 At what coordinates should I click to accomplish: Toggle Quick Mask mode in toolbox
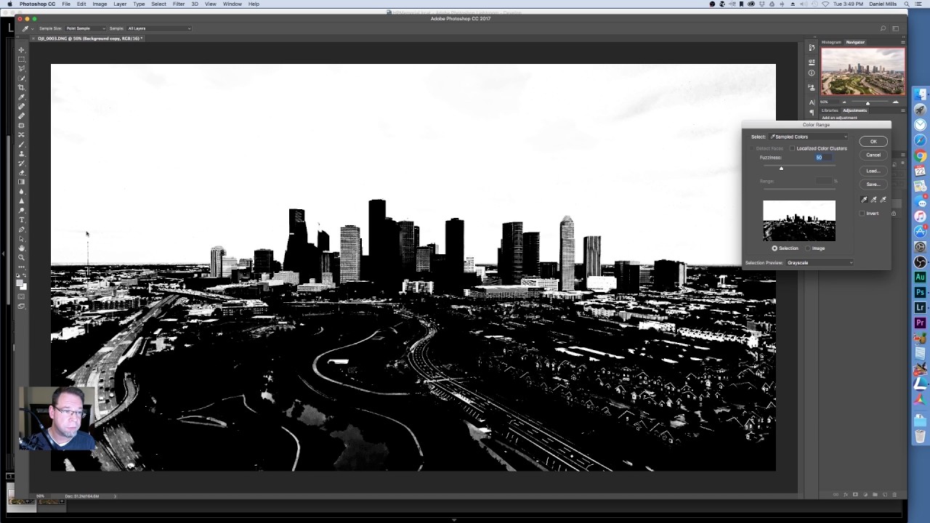pyautogui.click(x=21, y=296)
